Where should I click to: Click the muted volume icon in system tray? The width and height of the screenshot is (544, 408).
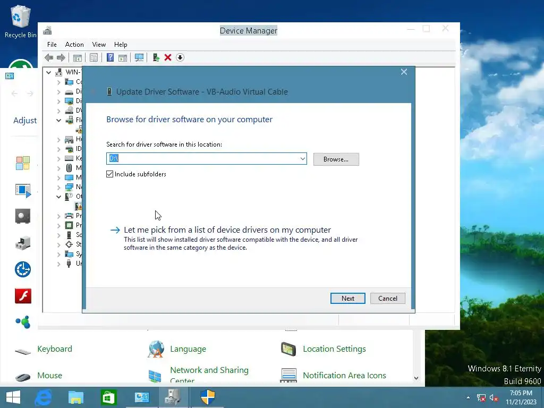[x=494, y=397]
